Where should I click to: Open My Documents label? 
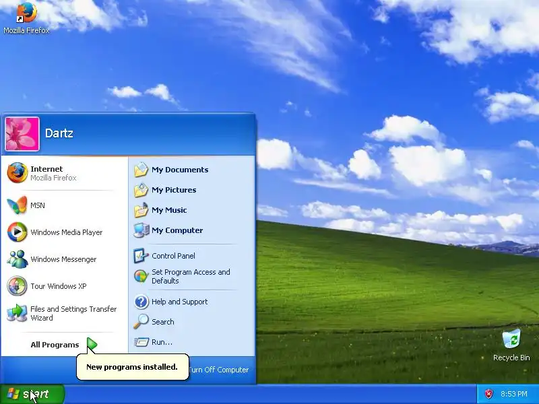tap(180, 170)
